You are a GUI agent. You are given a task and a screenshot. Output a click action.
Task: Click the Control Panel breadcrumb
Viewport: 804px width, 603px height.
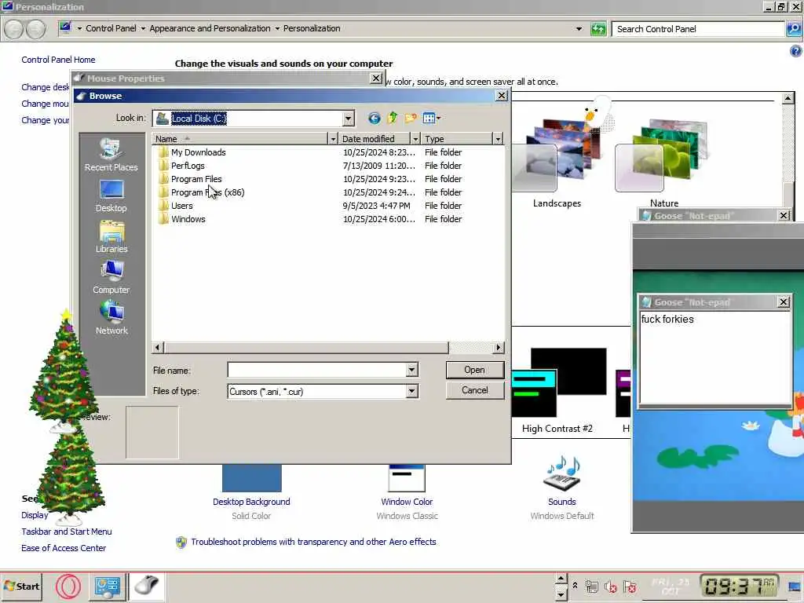(111, 29)
